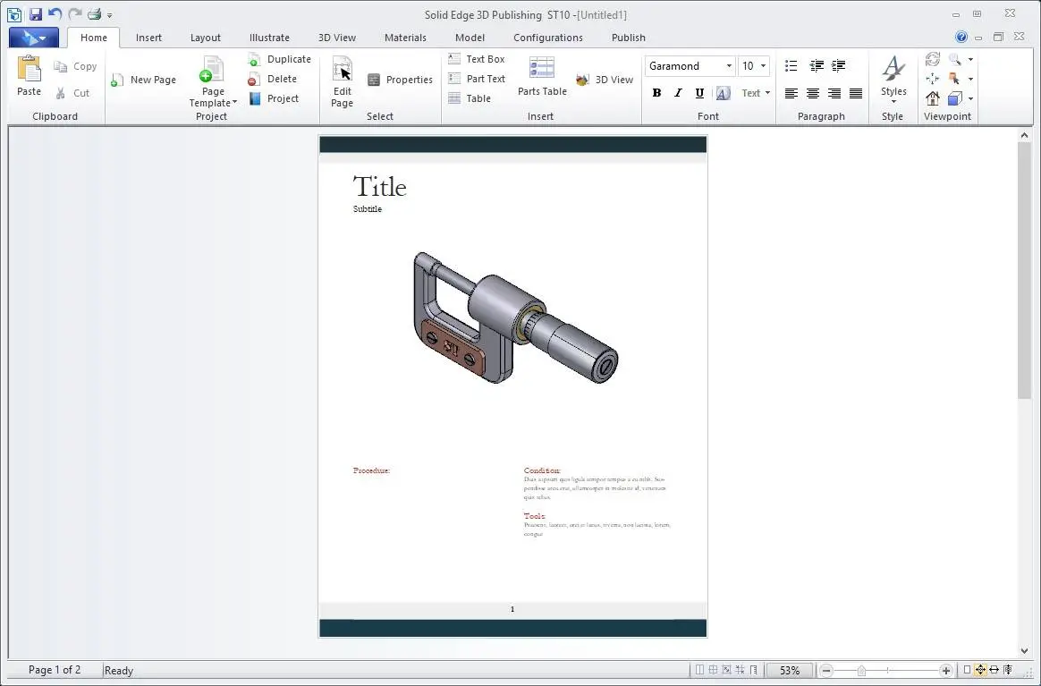Open the font size 10 dropdown
The height and width of the screenshot is (686, 1041).
[763, 66]
